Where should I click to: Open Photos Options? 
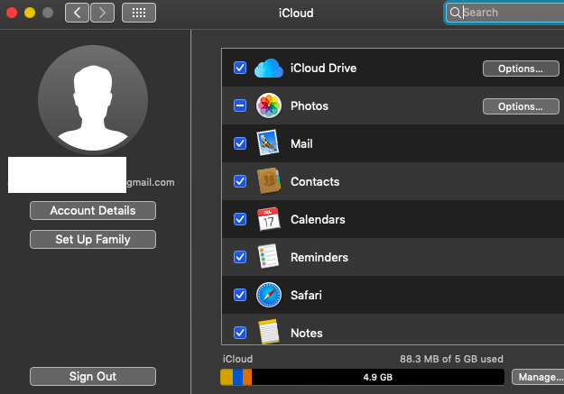(521, 106)
